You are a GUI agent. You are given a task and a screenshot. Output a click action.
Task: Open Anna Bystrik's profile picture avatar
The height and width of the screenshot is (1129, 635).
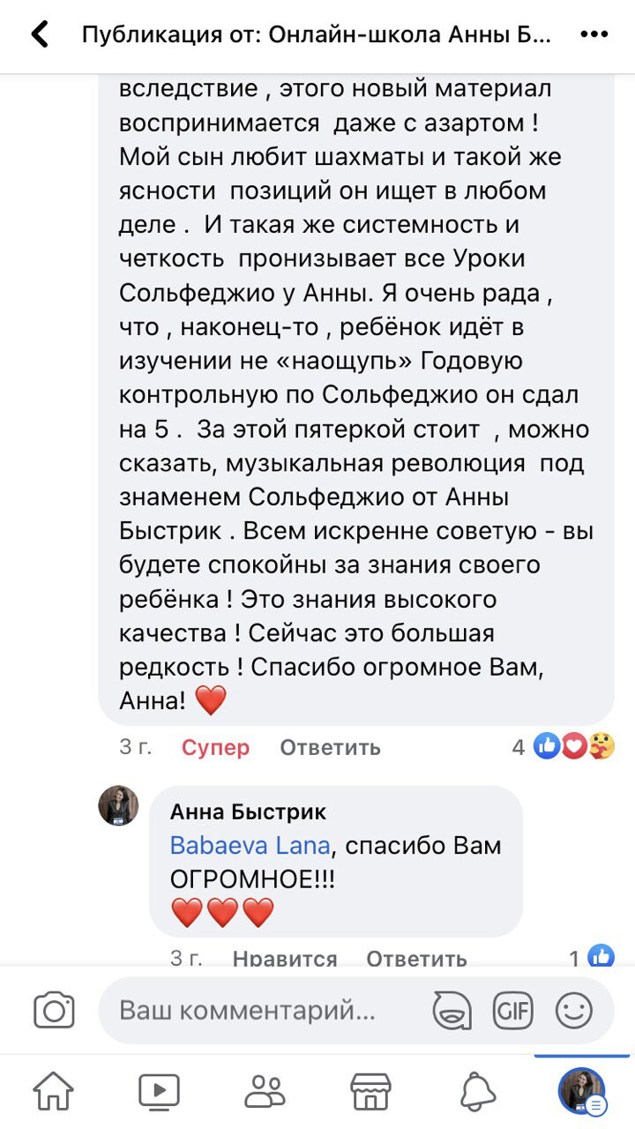coord(118,805)
